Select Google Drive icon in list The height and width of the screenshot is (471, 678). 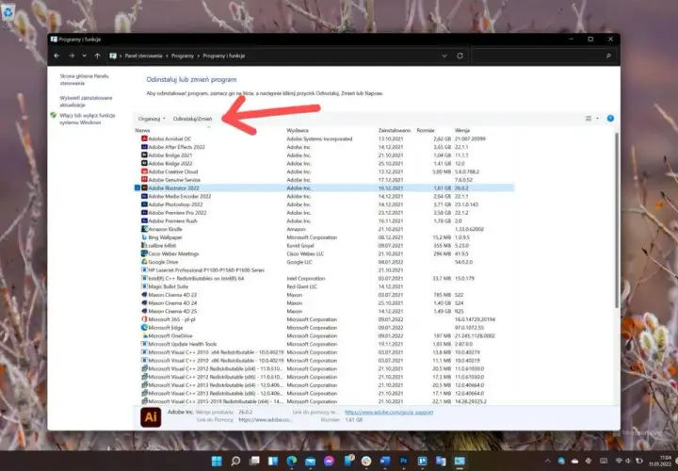tap(144, 262)
